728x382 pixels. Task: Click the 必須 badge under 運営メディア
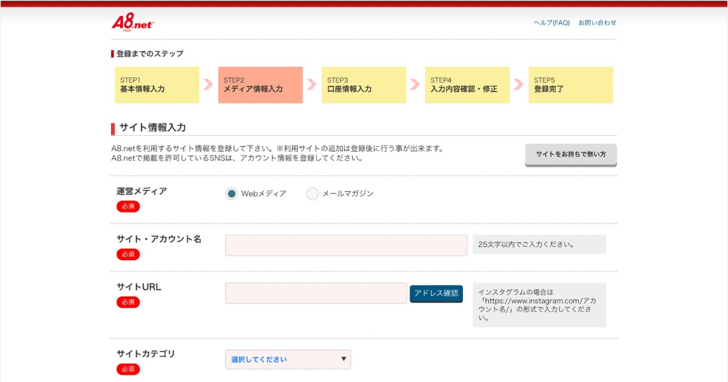coord(128,206)
